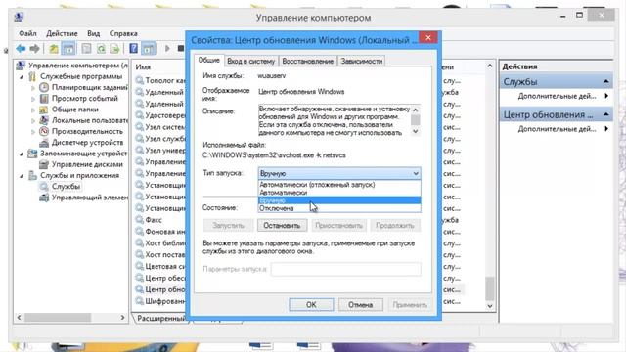This screenshot has height=352, width=626.
Task: Click the Start Service play icon
Action: click(x=167, y=49)
